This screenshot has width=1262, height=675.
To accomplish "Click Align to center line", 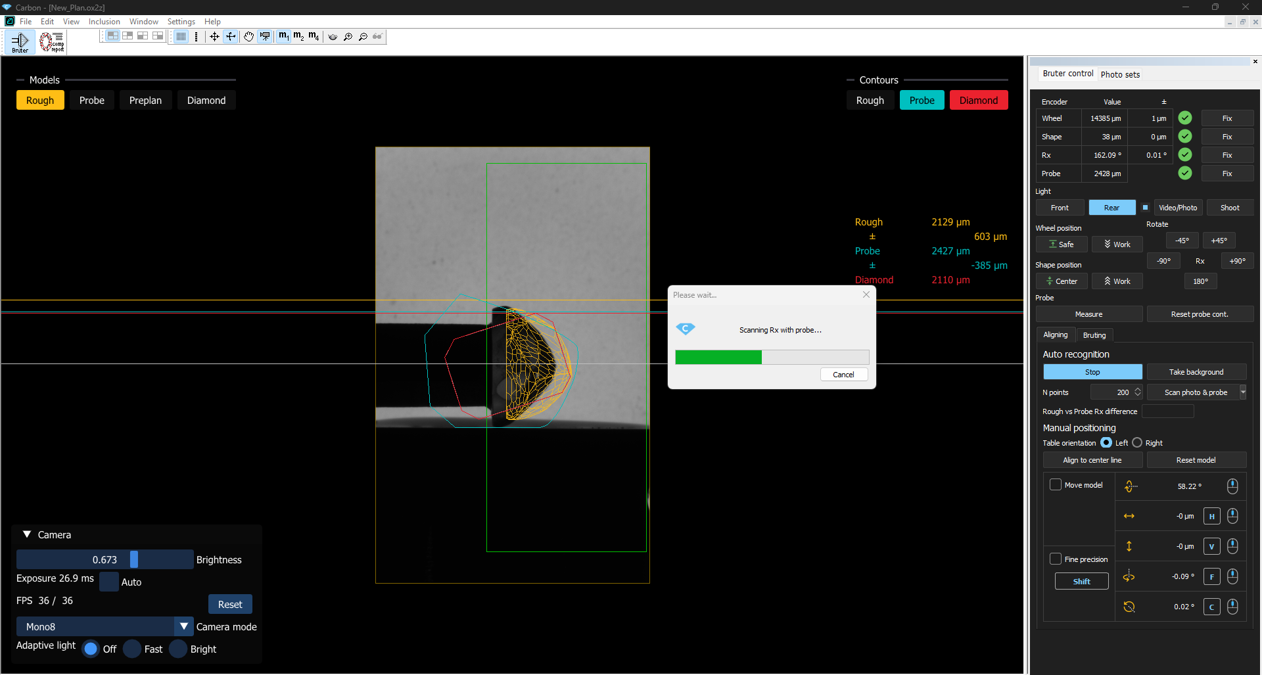I will pyautogui.click(x=1092, y=460).
